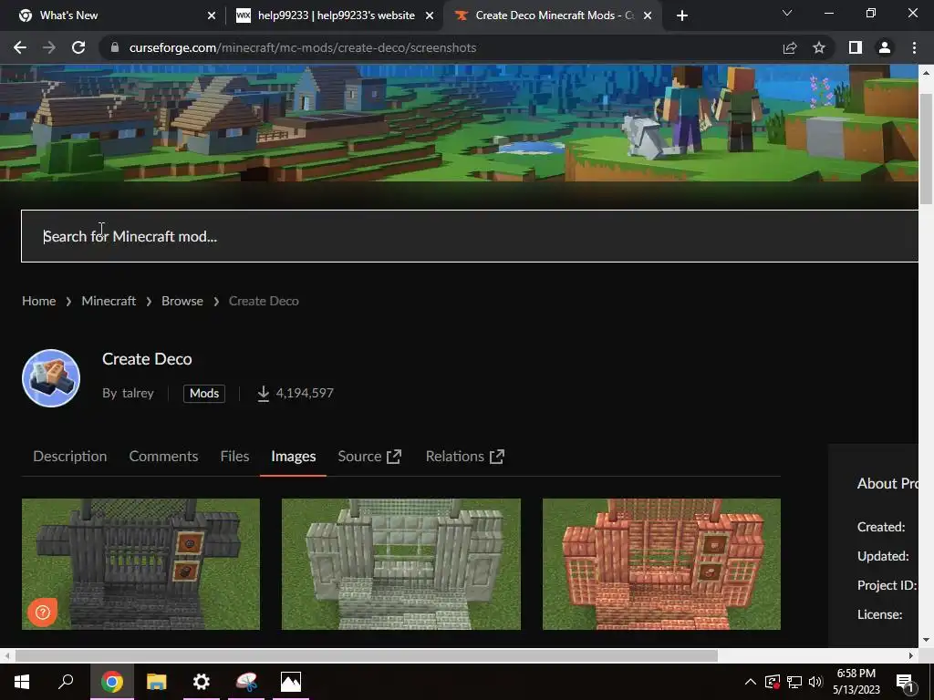Select the Images tab
Screen dimensions: 934x700
[293, 457]
